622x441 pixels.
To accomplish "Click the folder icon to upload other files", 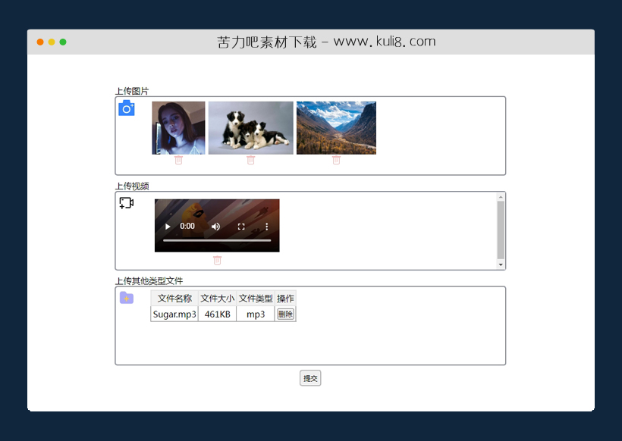I will click(x=126, y=298).
